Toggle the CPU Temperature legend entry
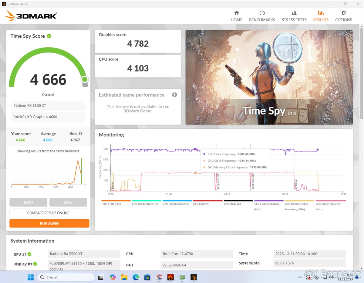This screenshot has height=283, width=364. pos(146,204)
